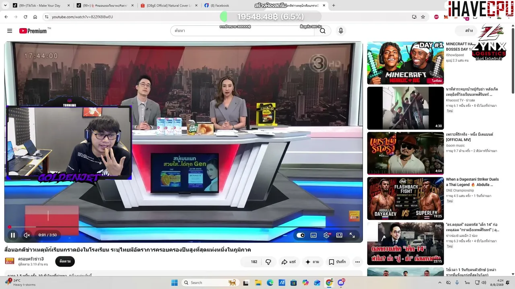Turn on subtitles in the player
The image size is (515, 289).
(x=313, y=235)
